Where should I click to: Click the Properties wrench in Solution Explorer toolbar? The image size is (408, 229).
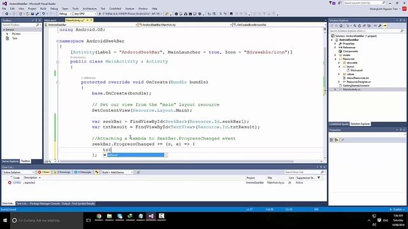point(380,25)
